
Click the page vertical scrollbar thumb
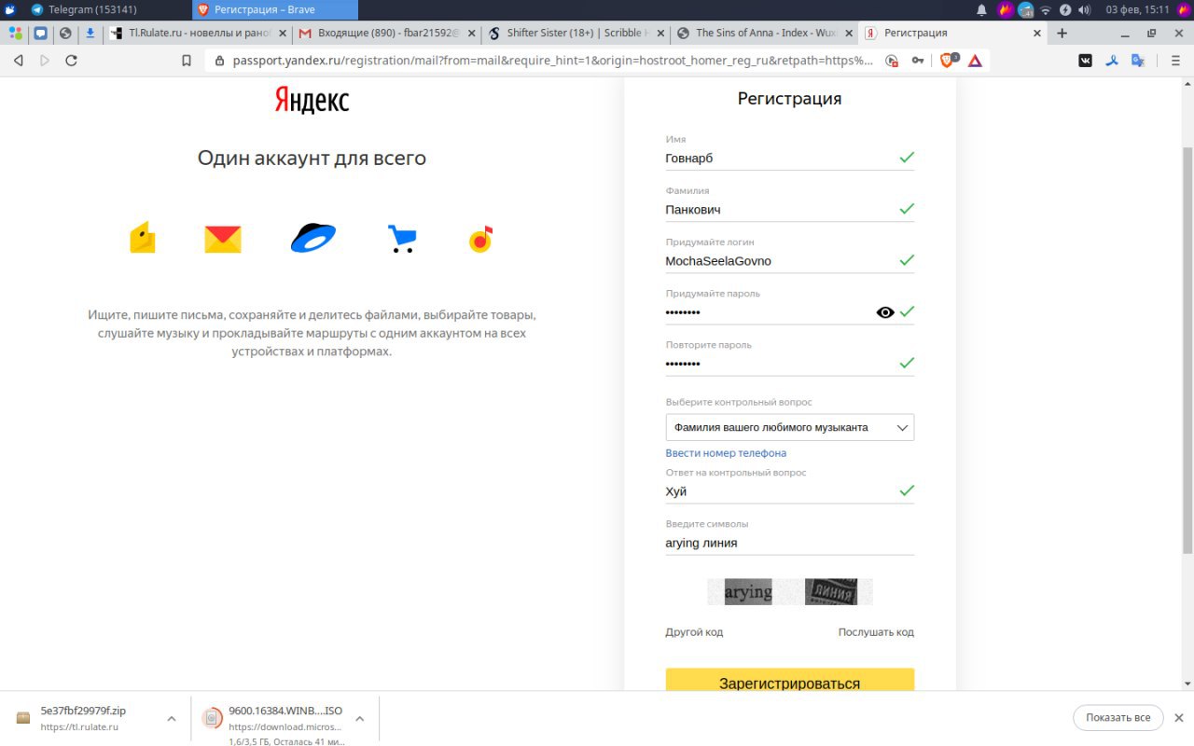pyautogui.click(x=1187, y=350)
